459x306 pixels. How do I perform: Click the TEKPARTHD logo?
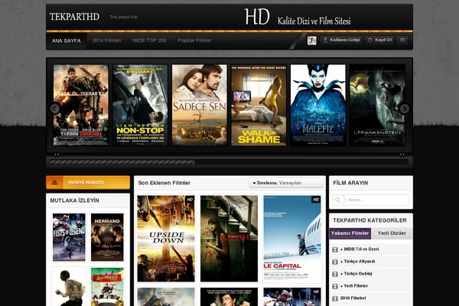pyautogui.click(x=74, y=17)
